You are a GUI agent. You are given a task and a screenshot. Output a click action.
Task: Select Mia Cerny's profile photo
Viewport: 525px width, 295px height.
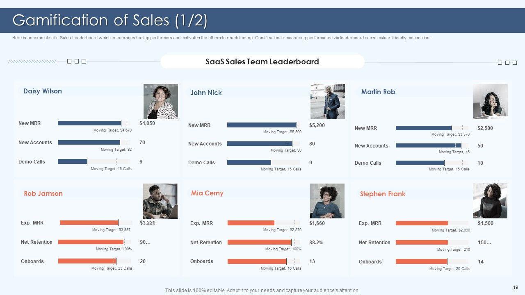tap(327, 201)
